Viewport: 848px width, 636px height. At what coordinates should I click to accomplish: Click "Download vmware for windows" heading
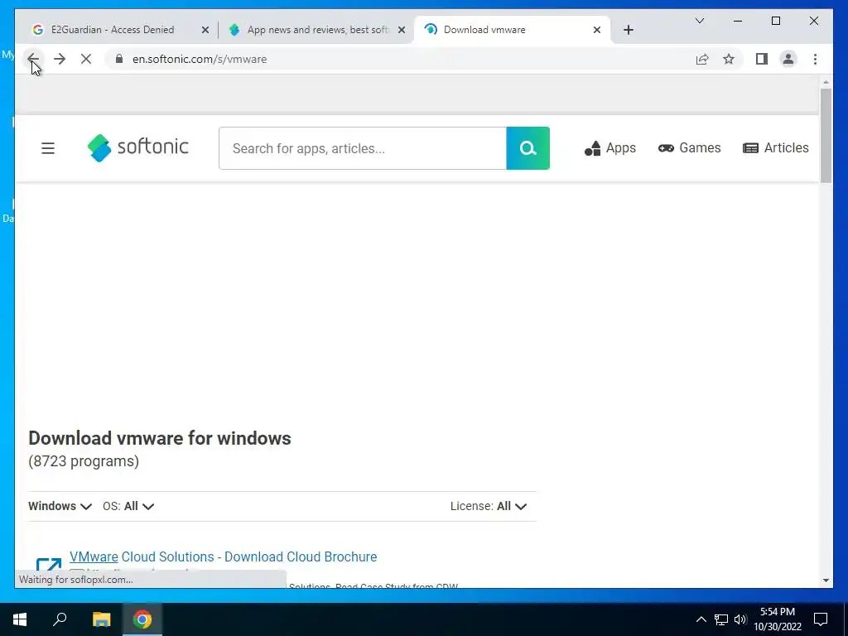click(160, 438)
